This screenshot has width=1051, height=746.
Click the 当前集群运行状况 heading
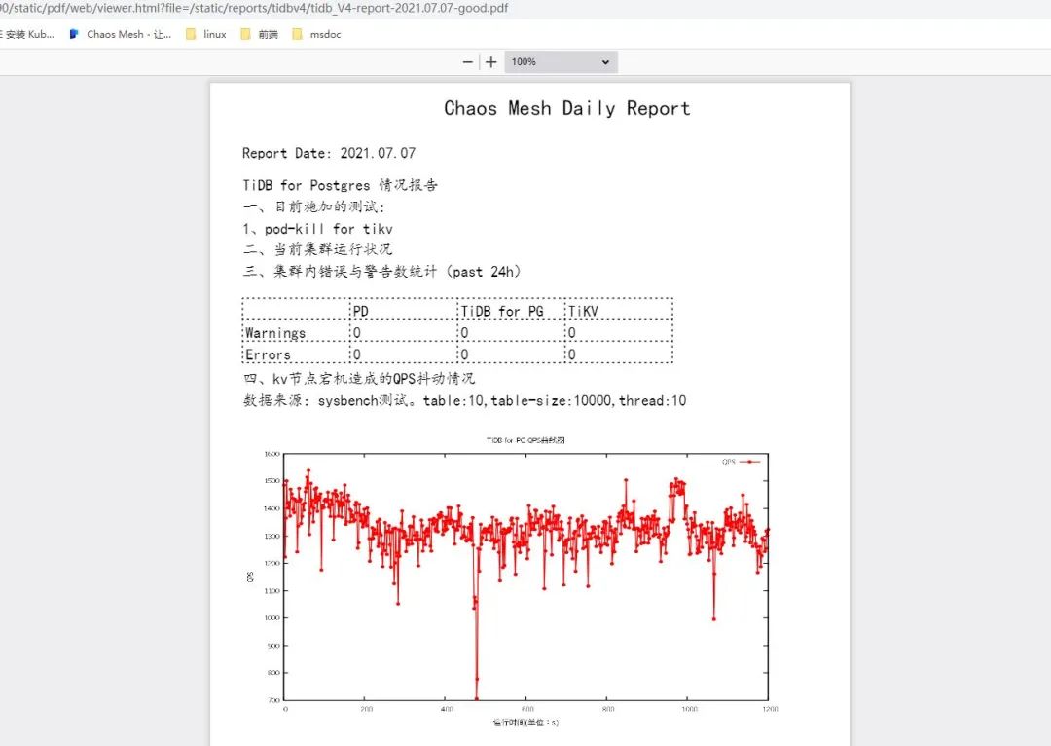point(317,249)
